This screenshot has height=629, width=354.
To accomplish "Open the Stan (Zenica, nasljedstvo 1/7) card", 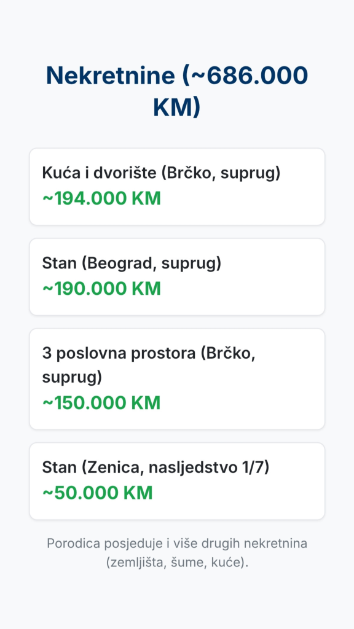I will click(177, 481).
